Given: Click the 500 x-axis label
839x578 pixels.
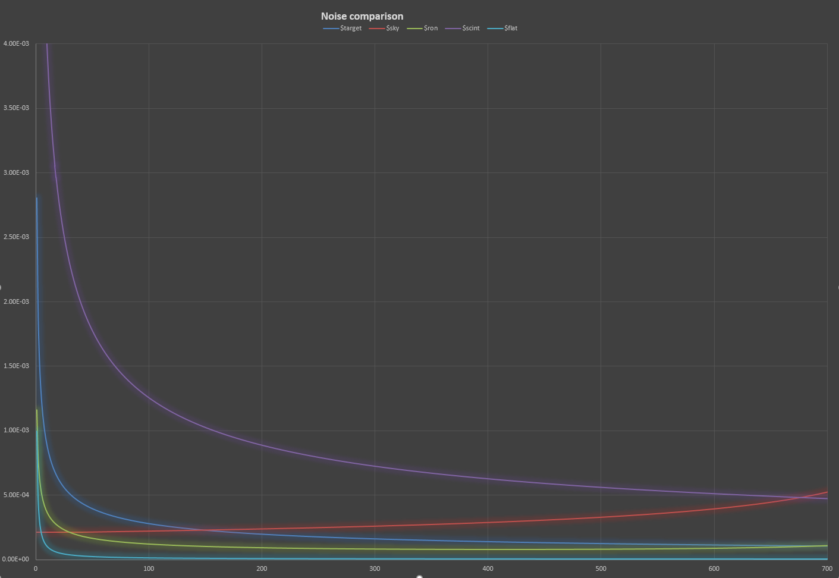Looking at the screenshot, I should tap(601, 568).
